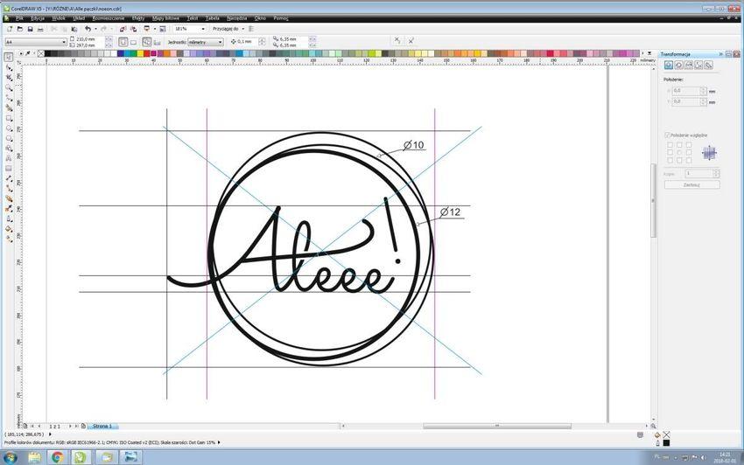Select the Pick tool in the toolbox
744x465 pixels.
tap(9, 57)
